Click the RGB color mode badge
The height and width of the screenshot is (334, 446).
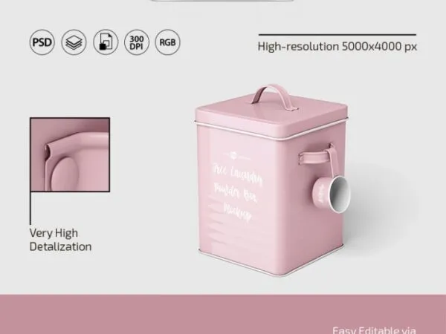(167, 42)
